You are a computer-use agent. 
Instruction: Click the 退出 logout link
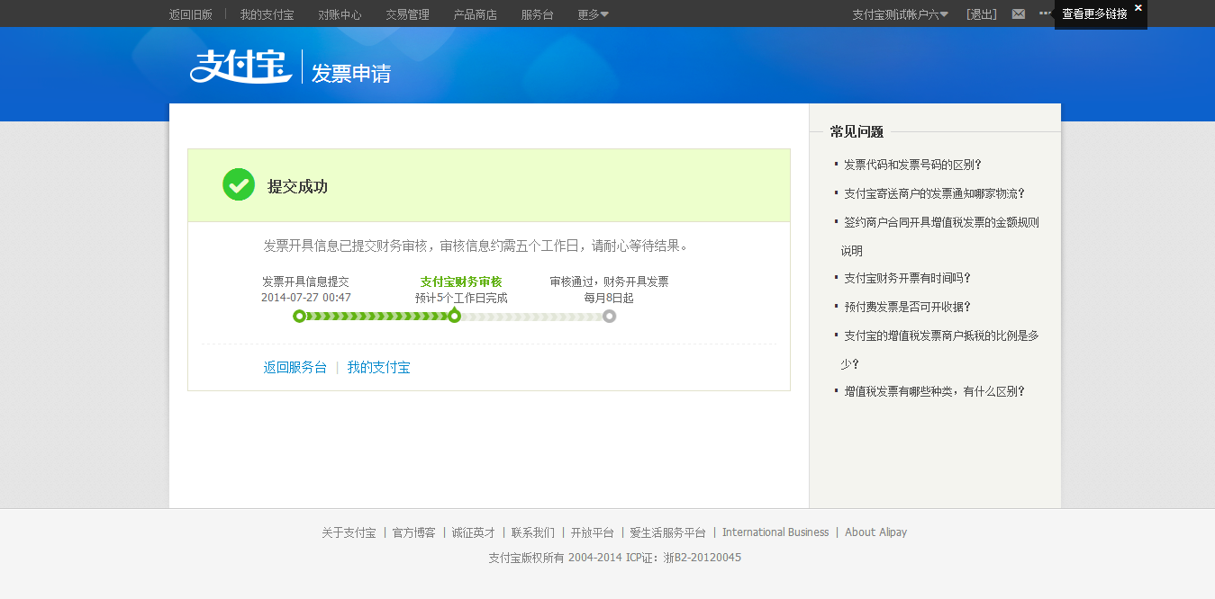[x=982, y=14]
